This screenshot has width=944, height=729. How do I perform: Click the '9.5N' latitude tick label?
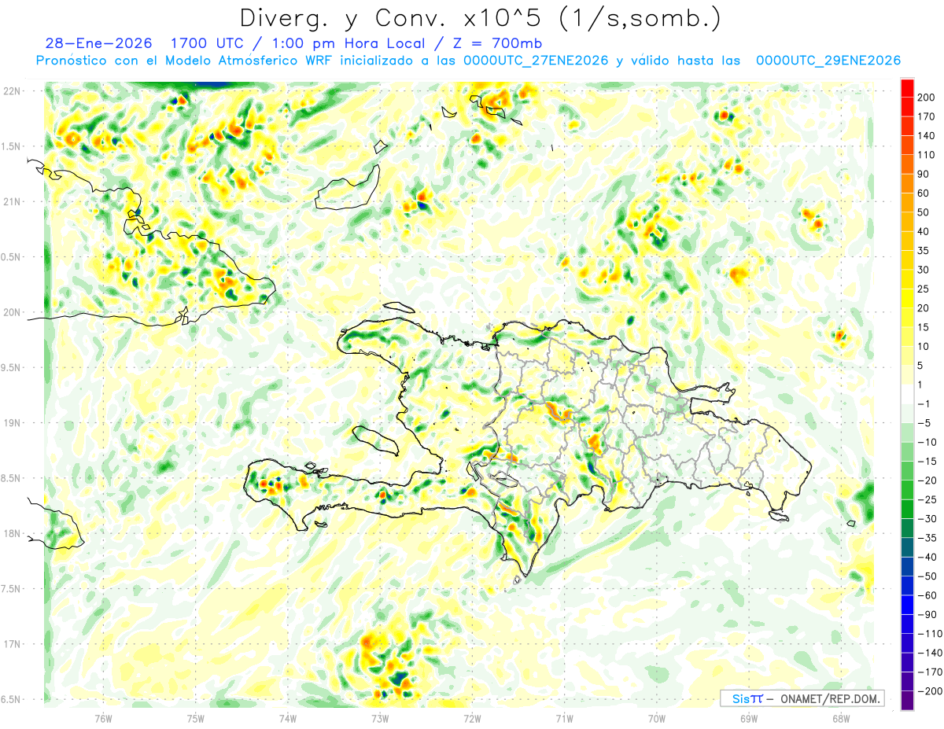pos(11,367)
